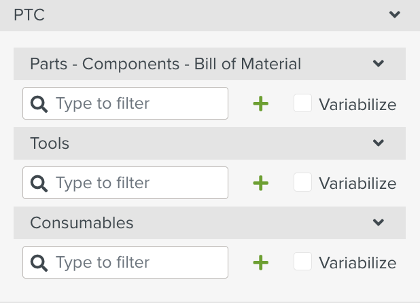The height and width of the screenshot is (303, 420).
Task: Click the magnifier icon in the Parts filter
Action: [39, 104]
